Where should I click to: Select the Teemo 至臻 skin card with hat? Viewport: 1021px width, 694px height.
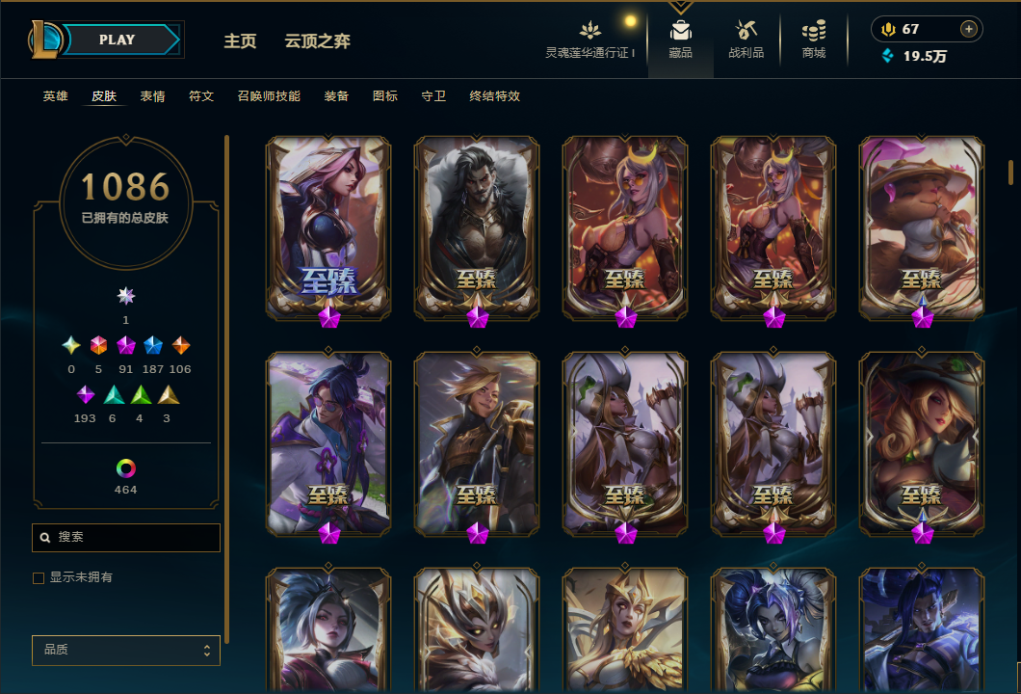(922, 228)
